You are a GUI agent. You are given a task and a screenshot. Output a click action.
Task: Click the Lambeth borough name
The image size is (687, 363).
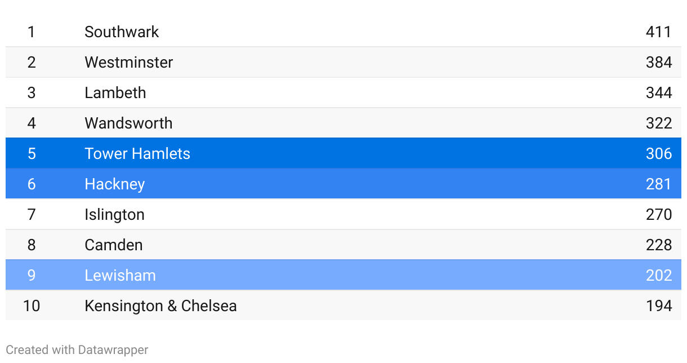coord(115,93)
